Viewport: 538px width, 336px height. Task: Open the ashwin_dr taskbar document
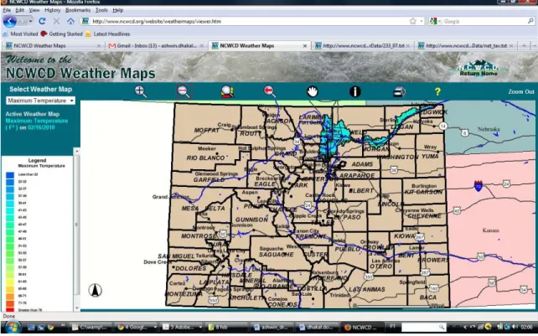[x=271, y=327]
